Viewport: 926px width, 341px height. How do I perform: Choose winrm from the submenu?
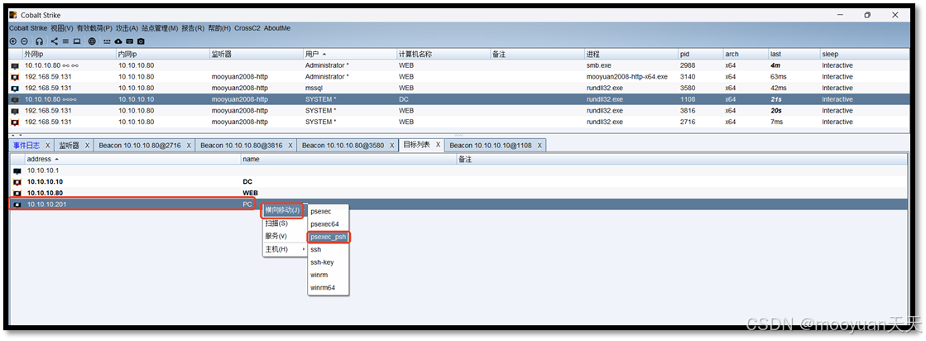[x=329, y=275]
